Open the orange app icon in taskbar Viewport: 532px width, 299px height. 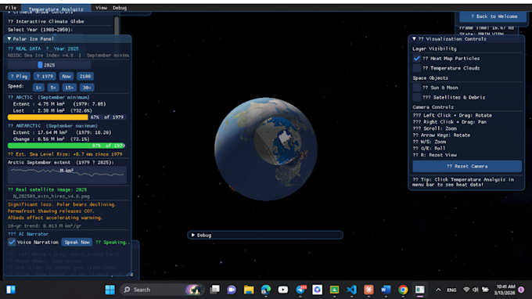tap(368, 290)
